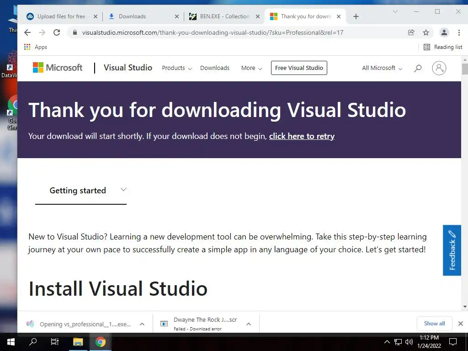Close the downloads shelf

click(x=461, y=324)
